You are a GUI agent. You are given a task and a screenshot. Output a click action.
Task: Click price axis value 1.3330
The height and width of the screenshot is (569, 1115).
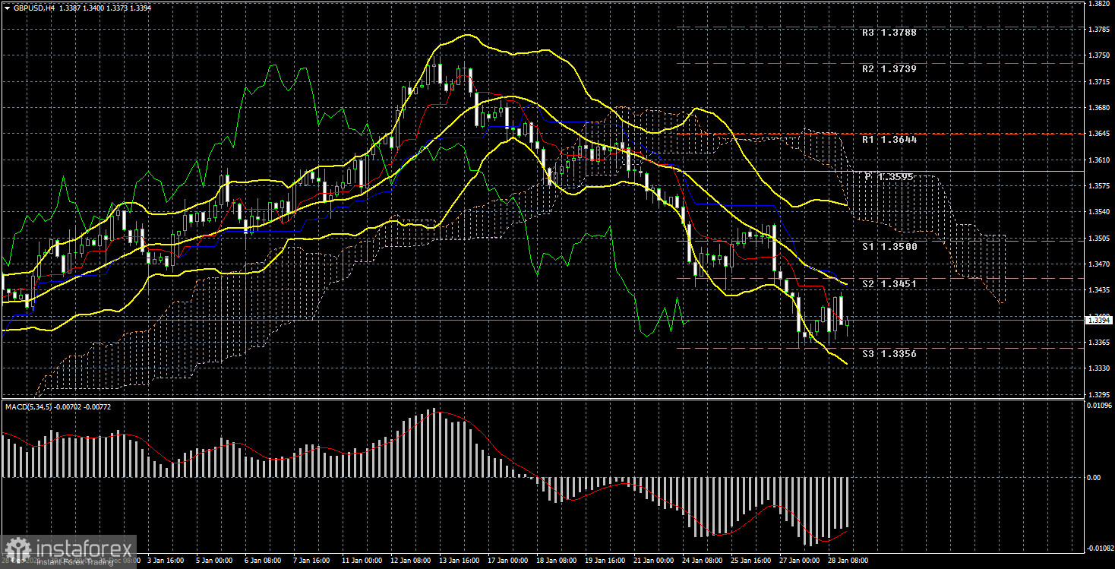pyautogui.click(x=1099, y=368)
